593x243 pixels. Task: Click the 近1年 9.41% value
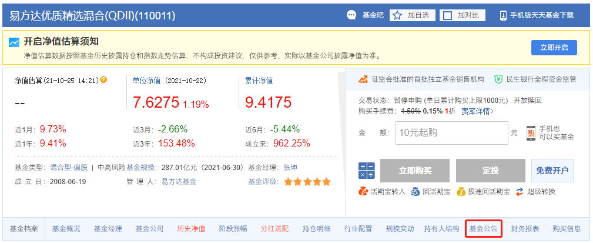click(x=53, y=144)
